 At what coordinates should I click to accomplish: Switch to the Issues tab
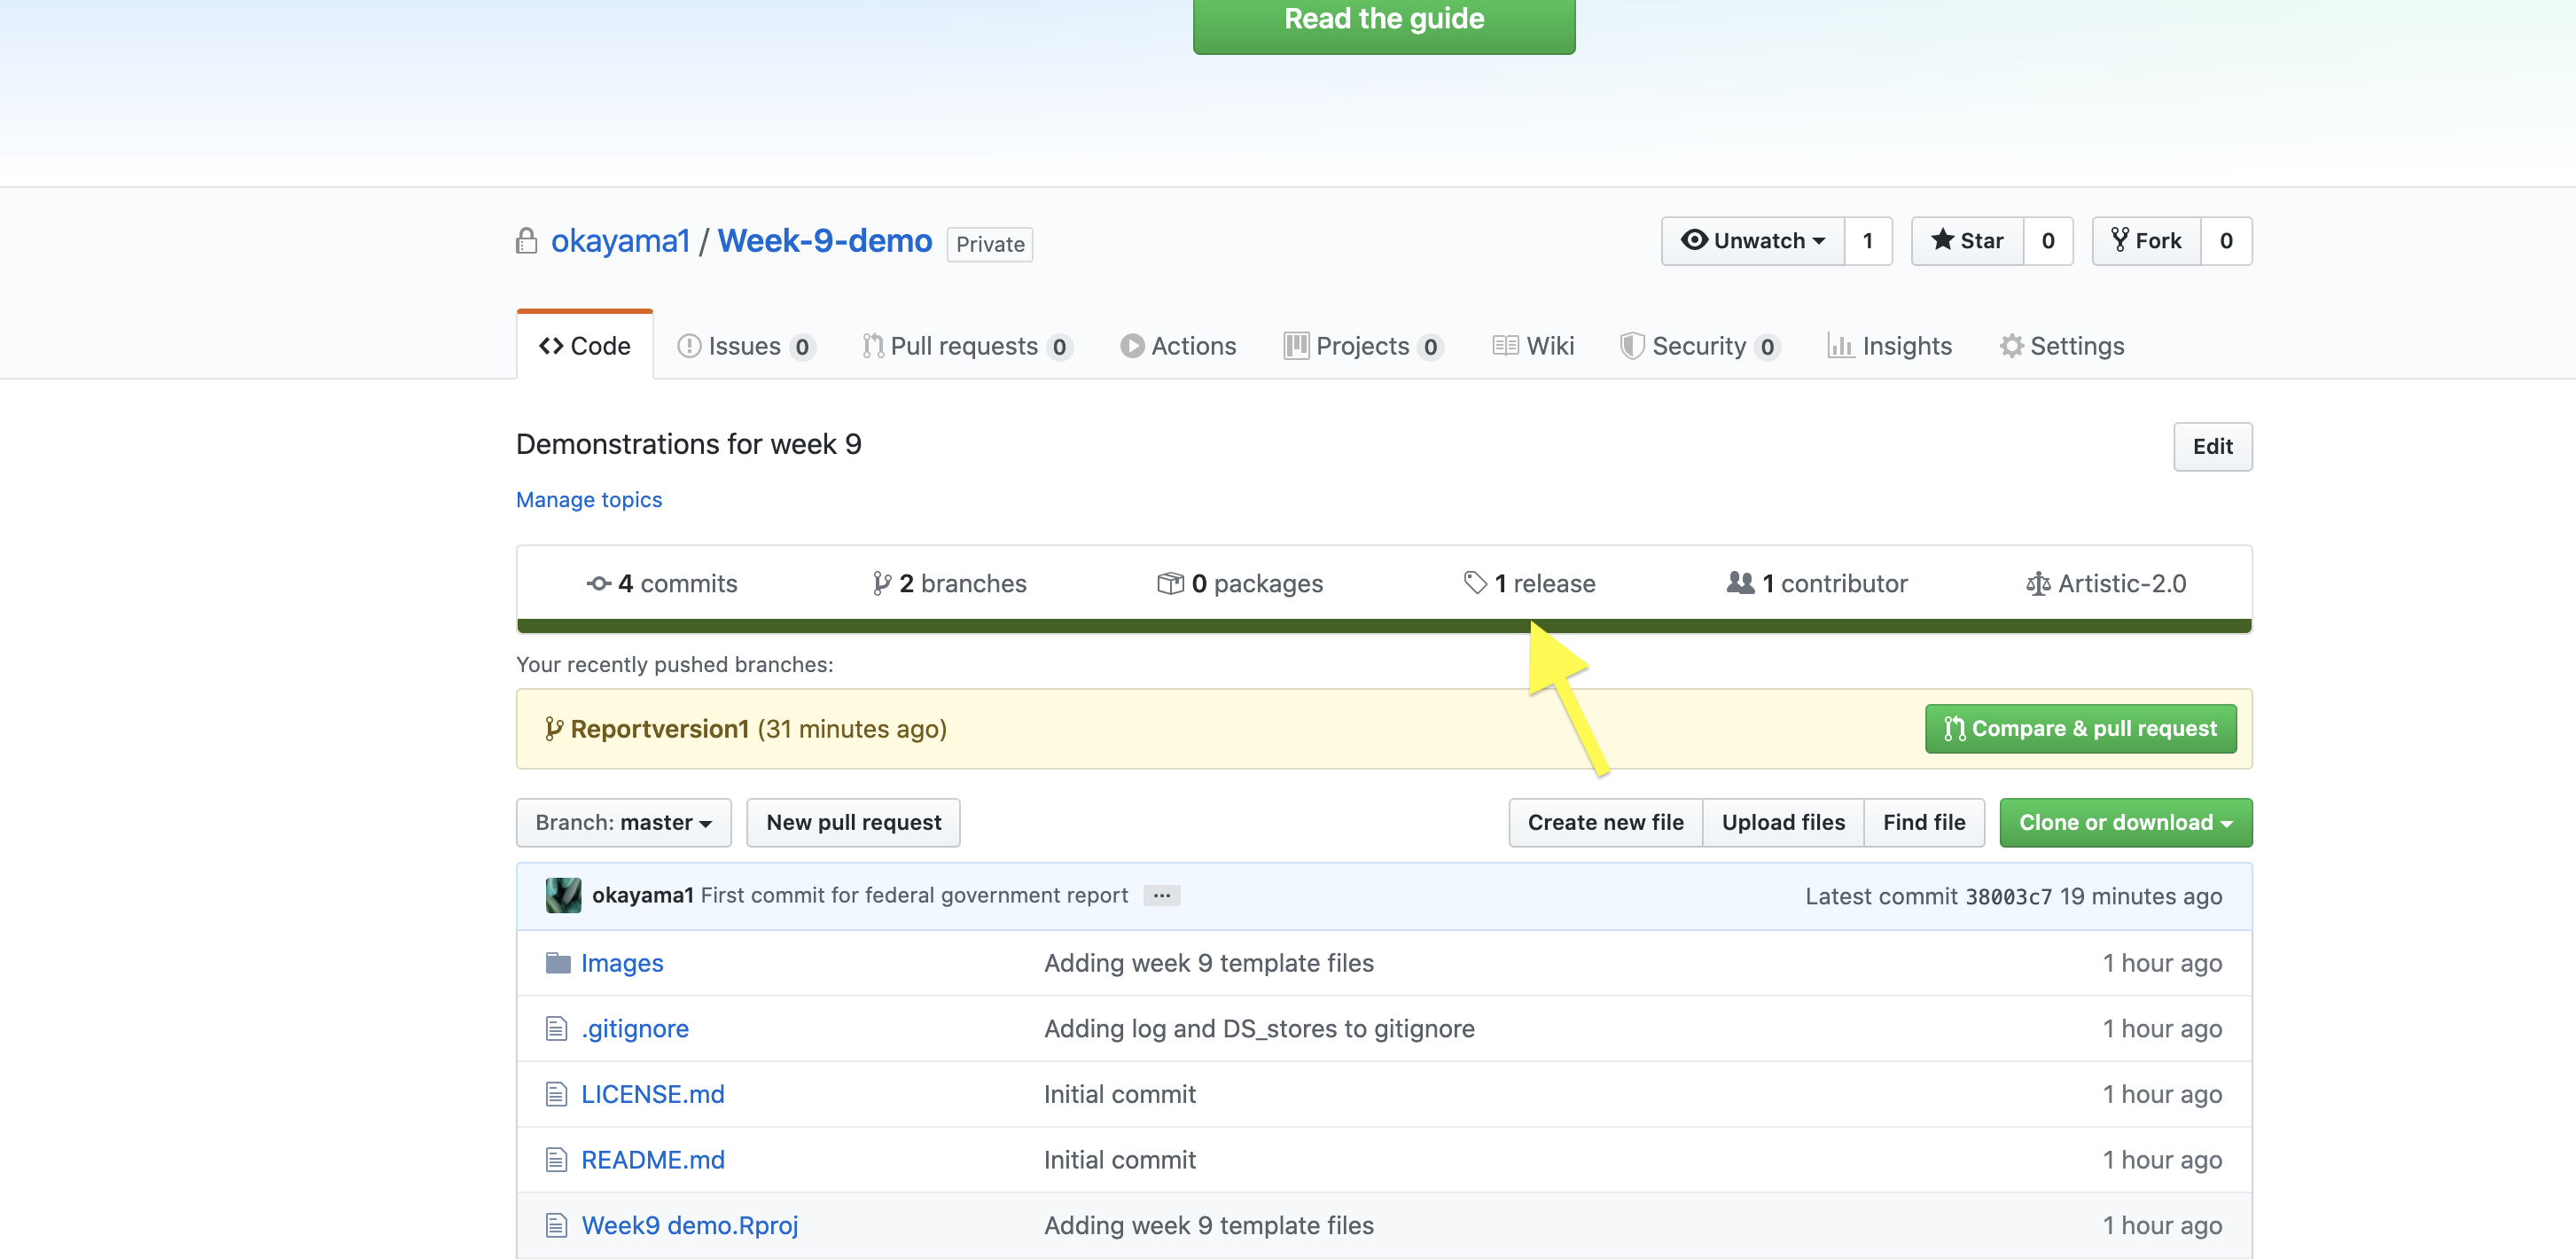point(745,346)
